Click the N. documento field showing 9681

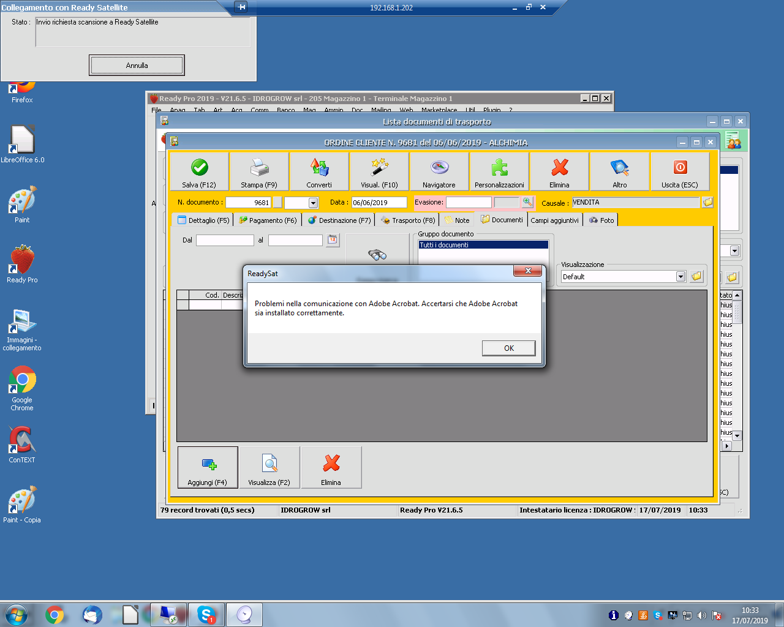pyautogui.click(x=248, y=203)
